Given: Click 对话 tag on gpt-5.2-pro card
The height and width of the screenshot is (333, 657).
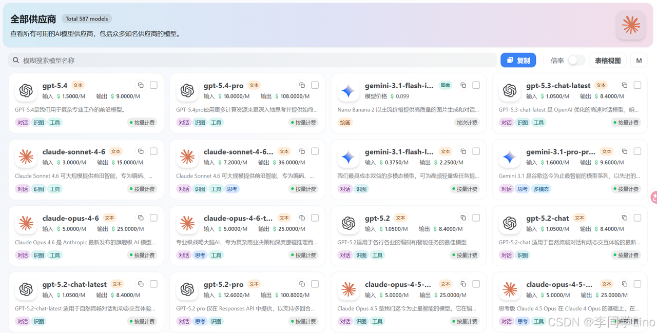Looking at the screenshot, I should pyautogui.click(x=184, y=321).
